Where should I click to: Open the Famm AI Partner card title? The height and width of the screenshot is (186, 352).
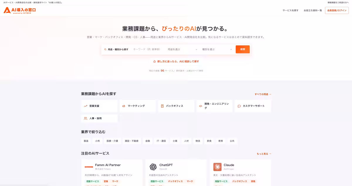(108, 165)
